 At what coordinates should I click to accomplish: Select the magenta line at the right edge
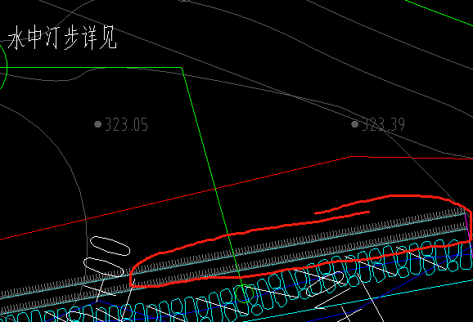(x=468, y=226)
